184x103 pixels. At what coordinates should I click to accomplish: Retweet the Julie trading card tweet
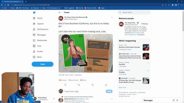79,85
